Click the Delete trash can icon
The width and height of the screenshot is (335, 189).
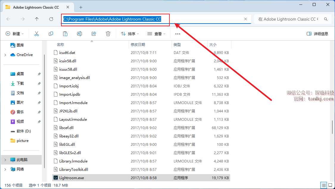click(108, 34)
